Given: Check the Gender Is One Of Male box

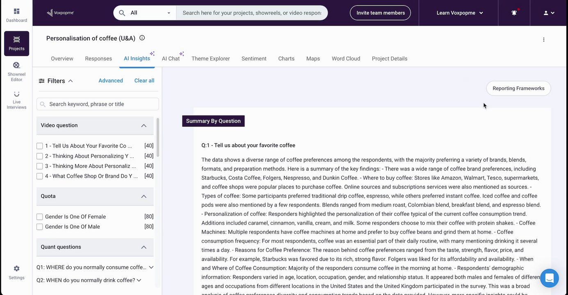Looking at the screenshot, I should pyautogui.click(x=40, y=227).
